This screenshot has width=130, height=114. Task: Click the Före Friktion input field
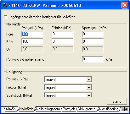[x=63, y=34]
